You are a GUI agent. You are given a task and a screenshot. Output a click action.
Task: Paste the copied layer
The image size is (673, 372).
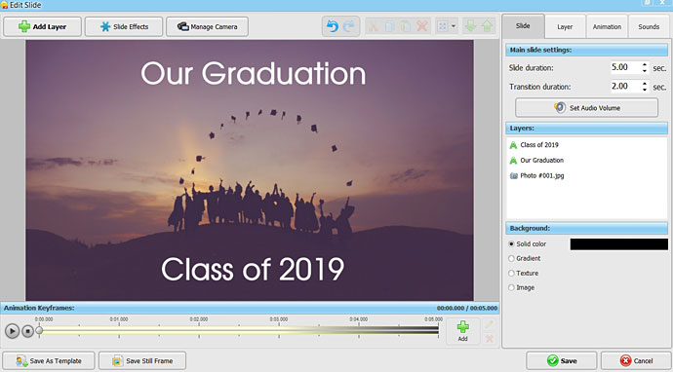click(x=406, y=26)
